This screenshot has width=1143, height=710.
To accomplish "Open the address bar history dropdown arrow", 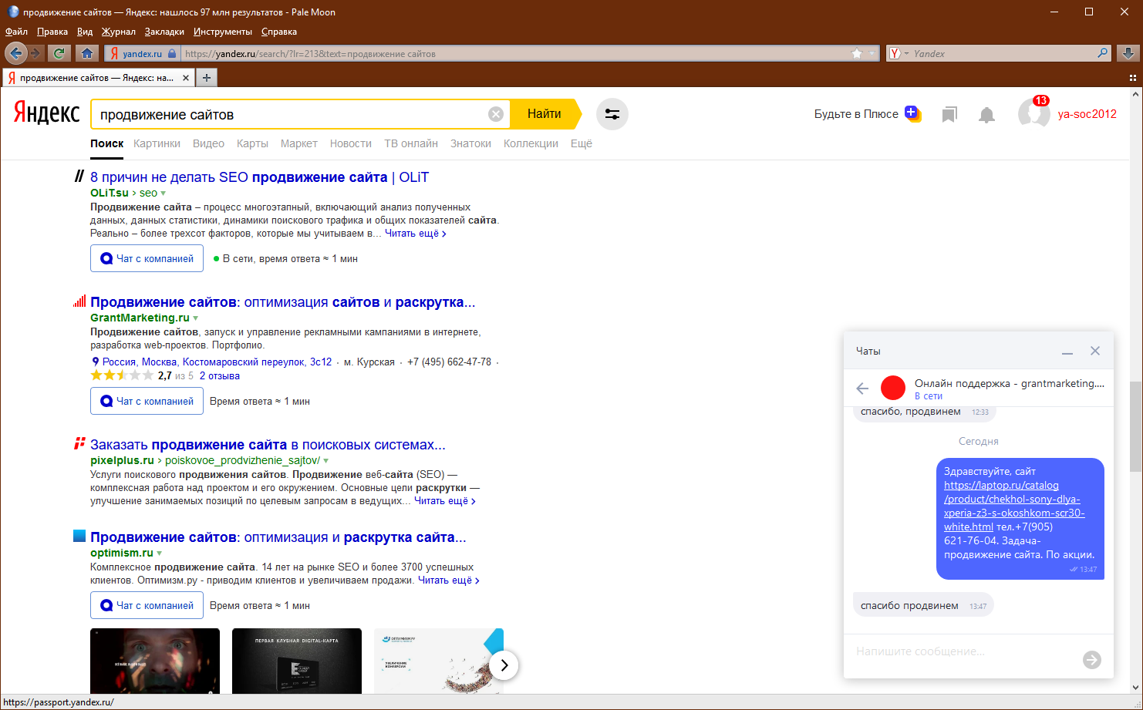I will tap(873, 53).
